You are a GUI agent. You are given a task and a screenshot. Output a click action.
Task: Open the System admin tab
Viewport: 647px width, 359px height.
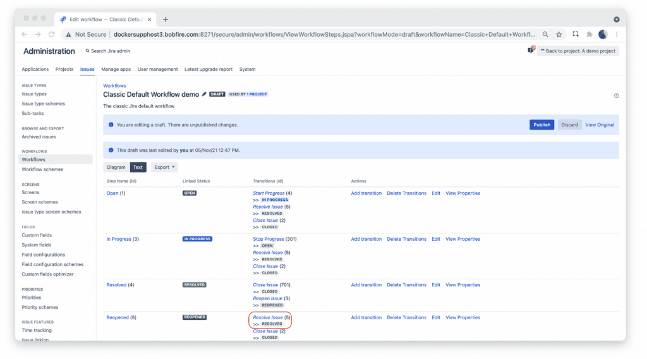247,70
